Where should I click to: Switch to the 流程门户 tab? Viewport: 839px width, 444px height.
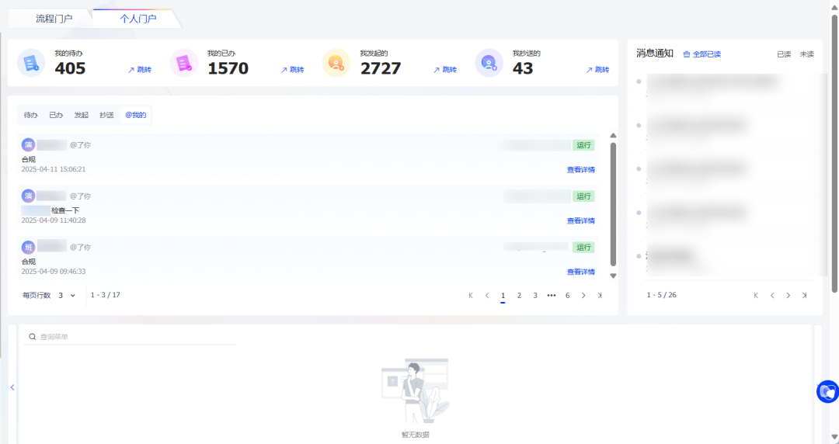tap(54, 19)
